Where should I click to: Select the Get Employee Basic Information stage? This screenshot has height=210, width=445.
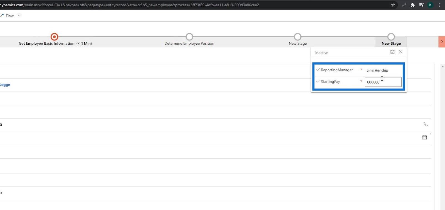tap(55, 44)
